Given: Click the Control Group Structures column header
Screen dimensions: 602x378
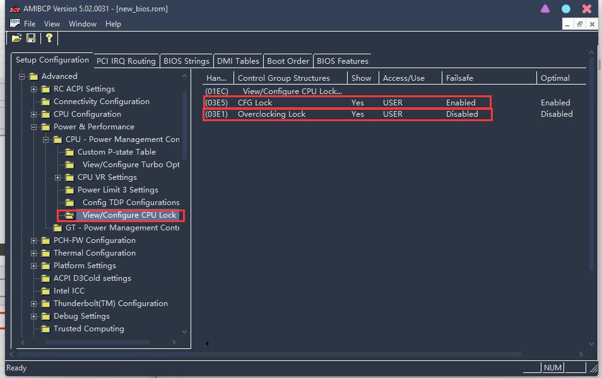Looking at the screenshot, I should tap(290, 78).
